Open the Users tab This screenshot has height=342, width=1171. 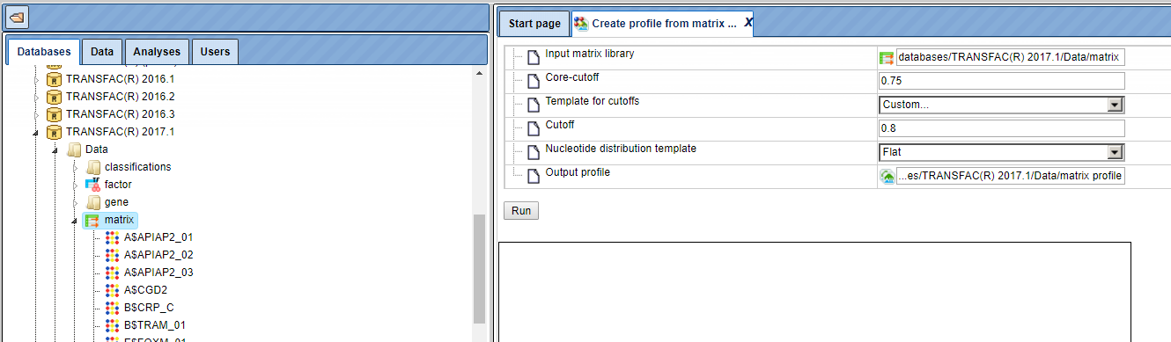(x=215, y=52)
